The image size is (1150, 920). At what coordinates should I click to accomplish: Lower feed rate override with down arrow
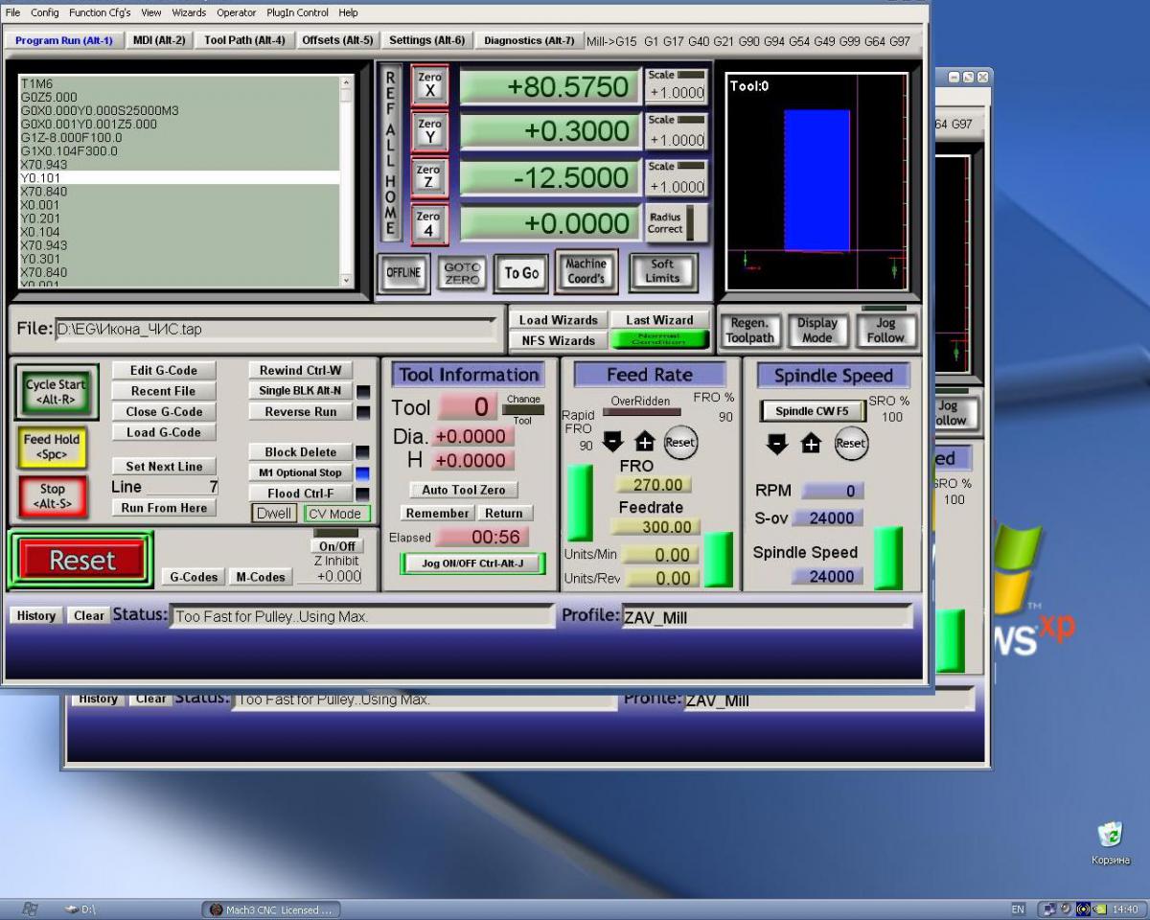[x=613, y=442]
